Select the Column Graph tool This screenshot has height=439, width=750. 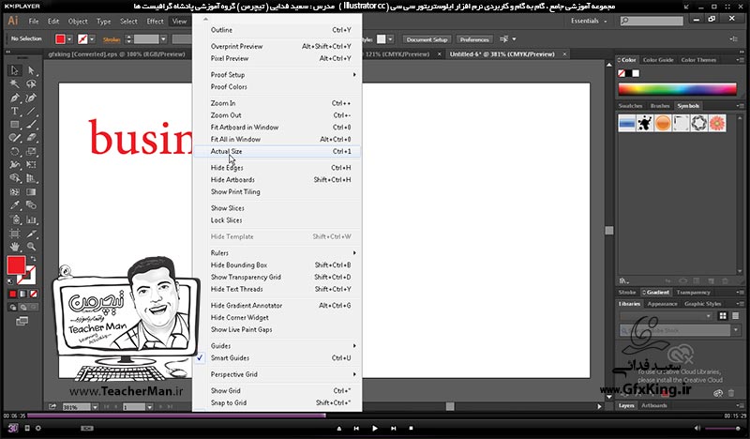click(x=31, y=219)
